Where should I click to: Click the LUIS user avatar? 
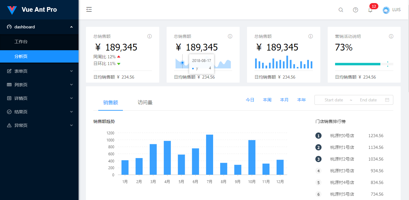pos(386,10)
